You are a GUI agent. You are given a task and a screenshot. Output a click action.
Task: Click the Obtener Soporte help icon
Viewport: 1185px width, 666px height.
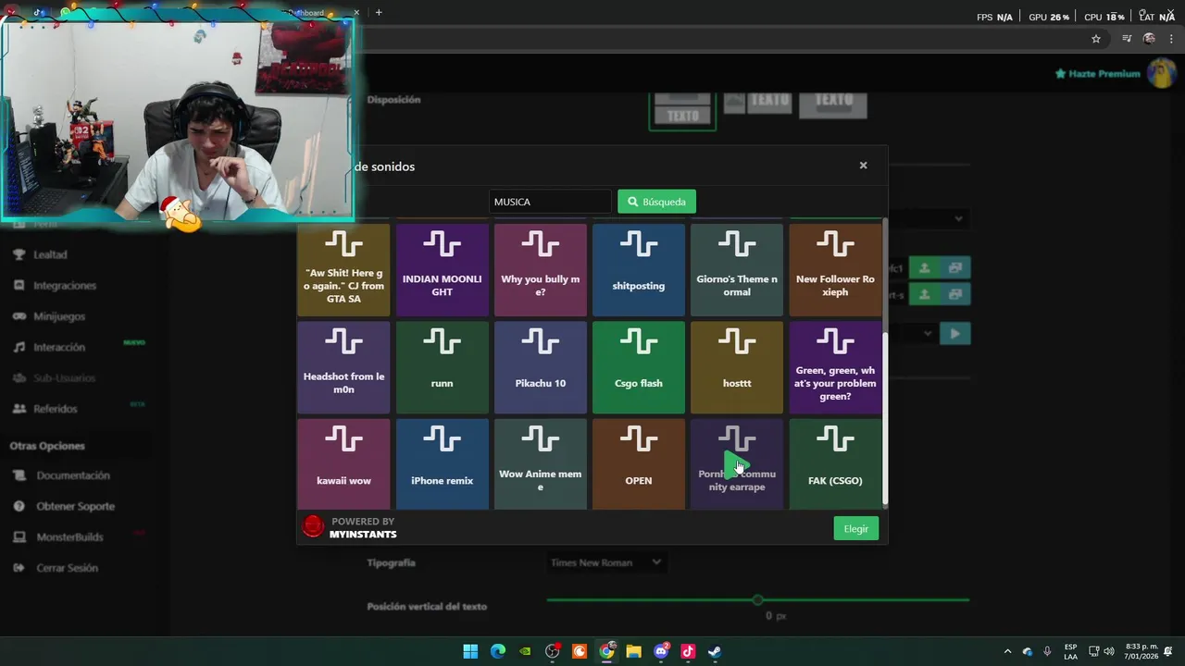pyautogui.click(x=19, y=506)
